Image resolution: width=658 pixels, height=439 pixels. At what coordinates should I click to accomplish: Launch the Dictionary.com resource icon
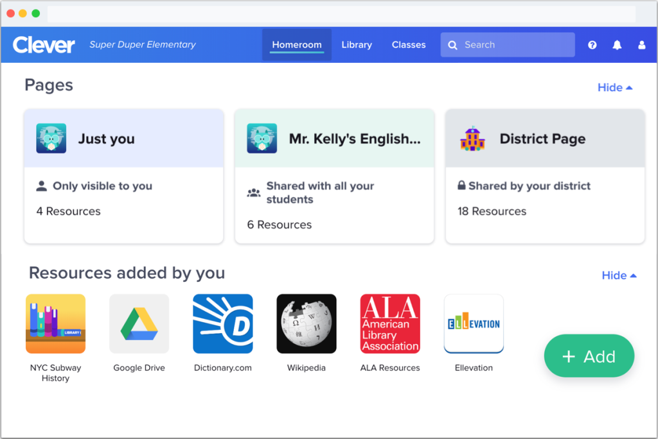(223, 324)
